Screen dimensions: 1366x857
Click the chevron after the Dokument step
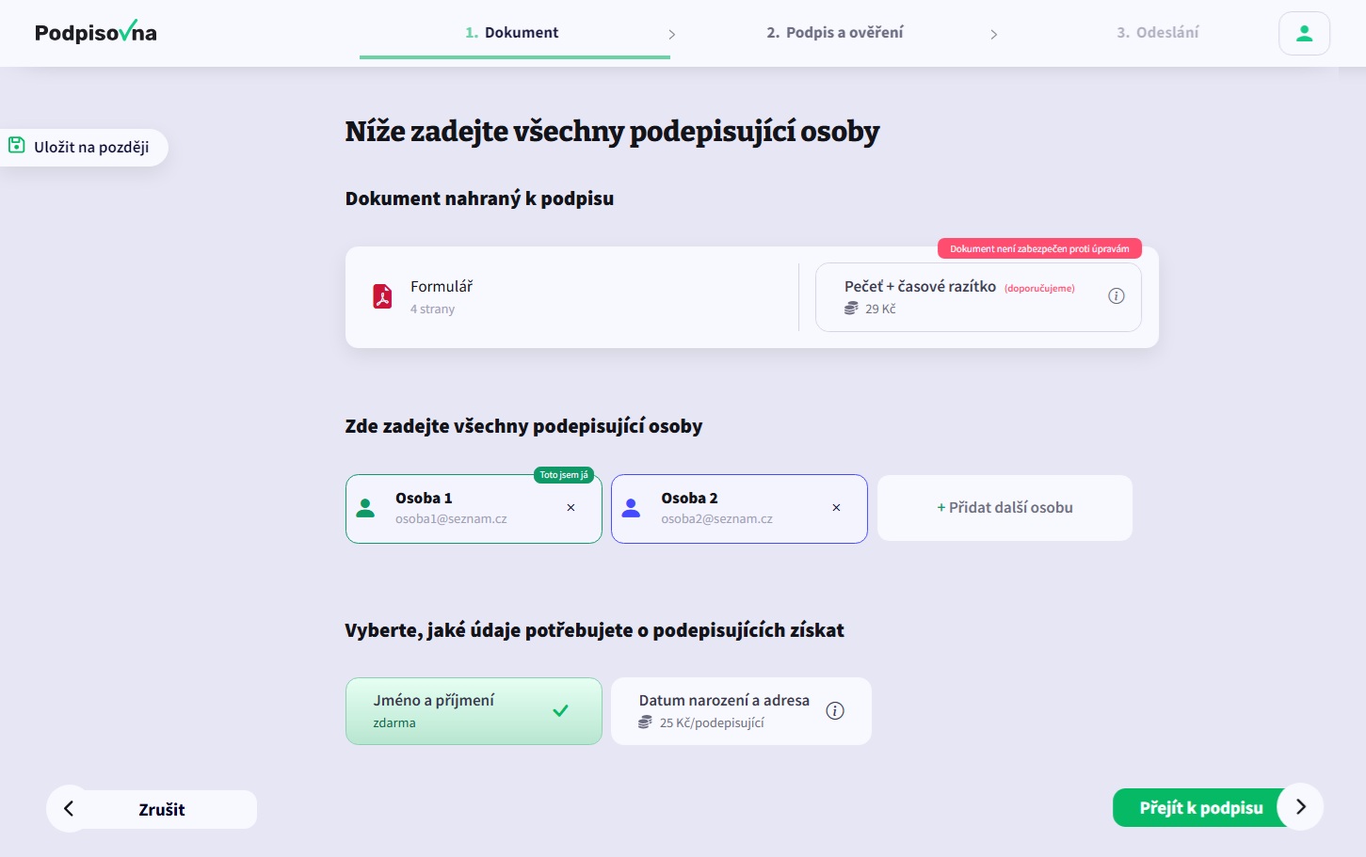pyautogui.click(x=671, y=34)
